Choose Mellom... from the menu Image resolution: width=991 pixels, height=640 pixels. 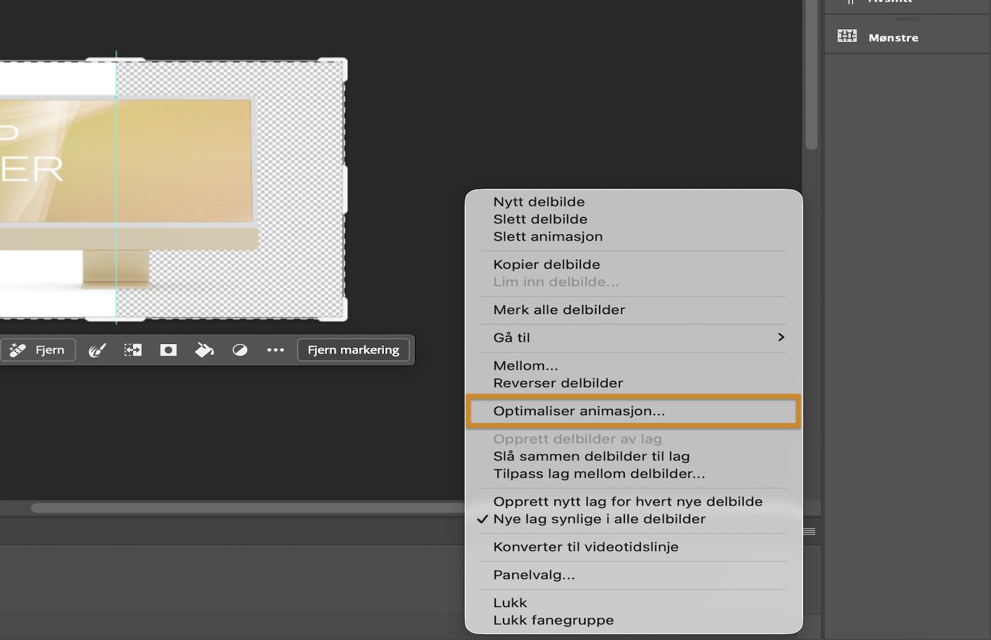[525, 366]
